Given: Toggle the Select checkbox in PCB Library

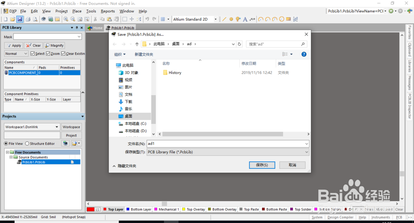Looking at the screenshot, I should [x=32, y=53].
